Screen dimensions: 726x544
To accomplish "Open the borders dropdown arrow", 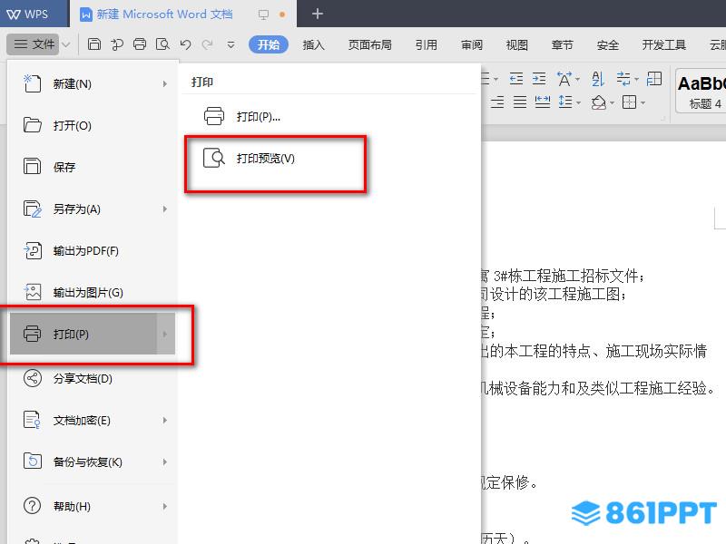I will [643, 102].
